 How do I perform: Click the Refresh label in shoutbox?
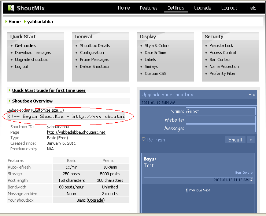(156, 140)
